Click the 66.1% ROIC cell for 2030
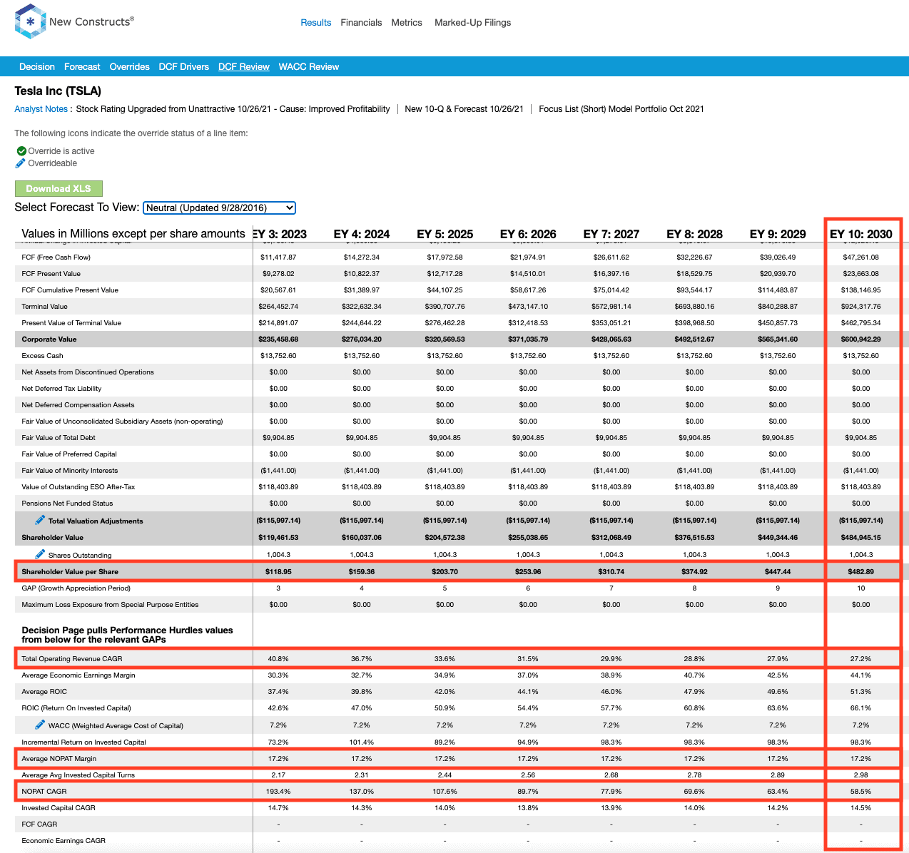Viewport: 909px width, 853px height. point(860,708)
